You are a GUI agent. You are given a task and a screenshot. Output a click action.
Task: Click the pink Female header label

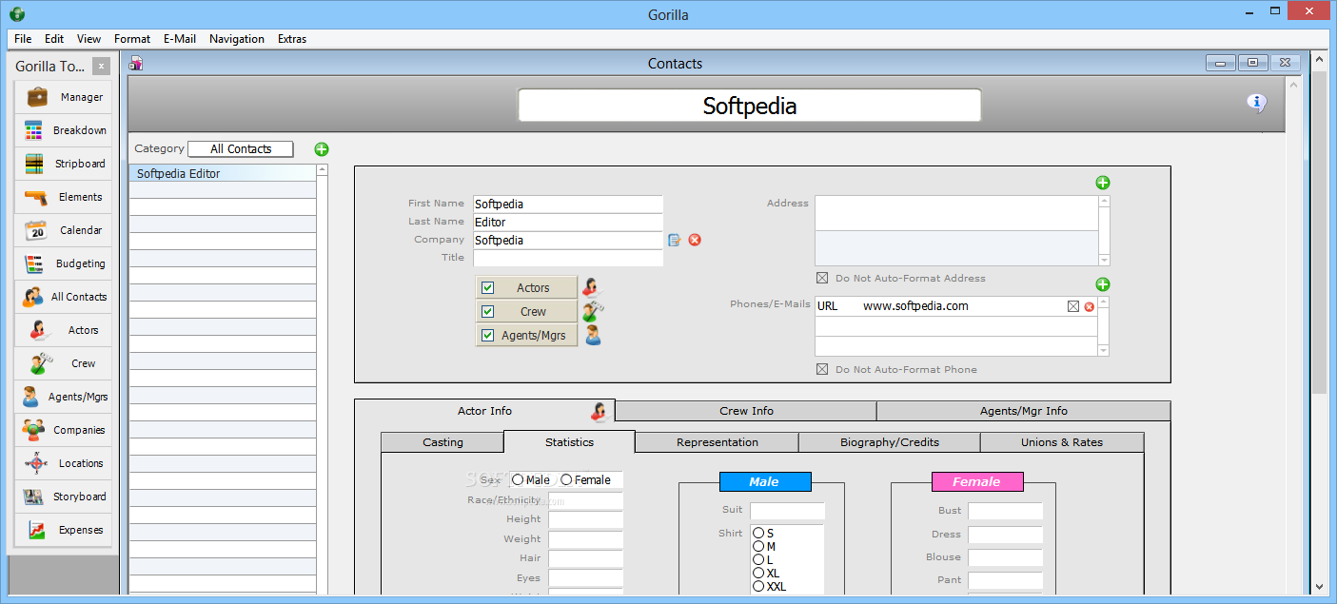tap(977, 481)
